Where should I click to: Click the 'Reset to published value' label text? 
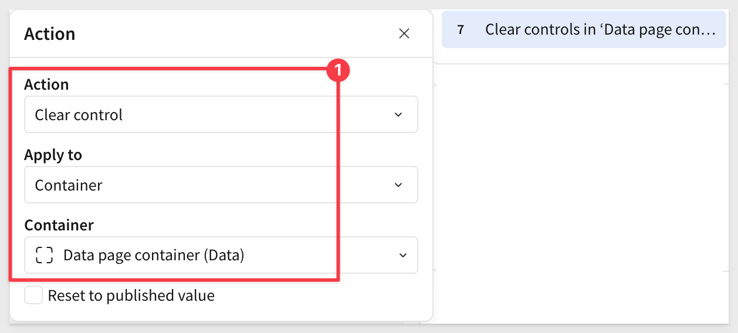click(x=131, y=295)
